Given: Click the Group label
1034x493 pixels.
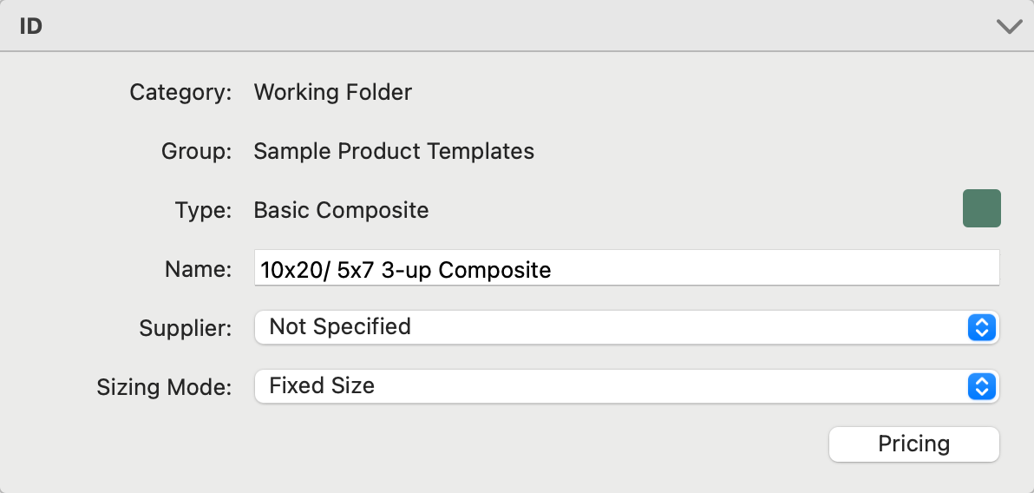Looking at the screenshot, I should 196,152.
